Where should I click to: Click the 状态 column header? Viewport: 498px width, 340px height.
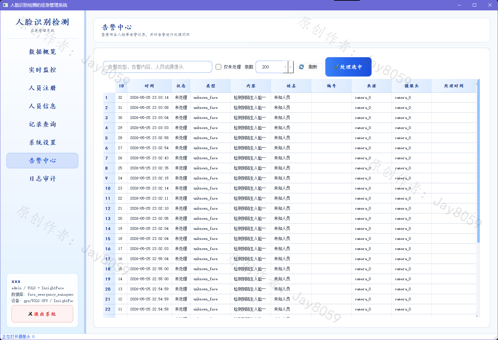[181, 86]
